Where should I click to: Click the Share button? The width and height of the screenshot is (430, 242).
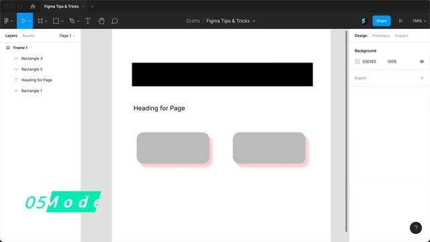(382, 21)
